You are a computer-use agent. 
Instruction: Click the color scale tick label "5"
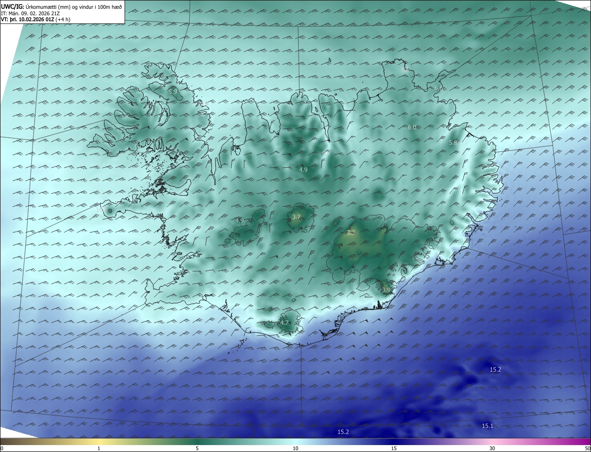197,448
